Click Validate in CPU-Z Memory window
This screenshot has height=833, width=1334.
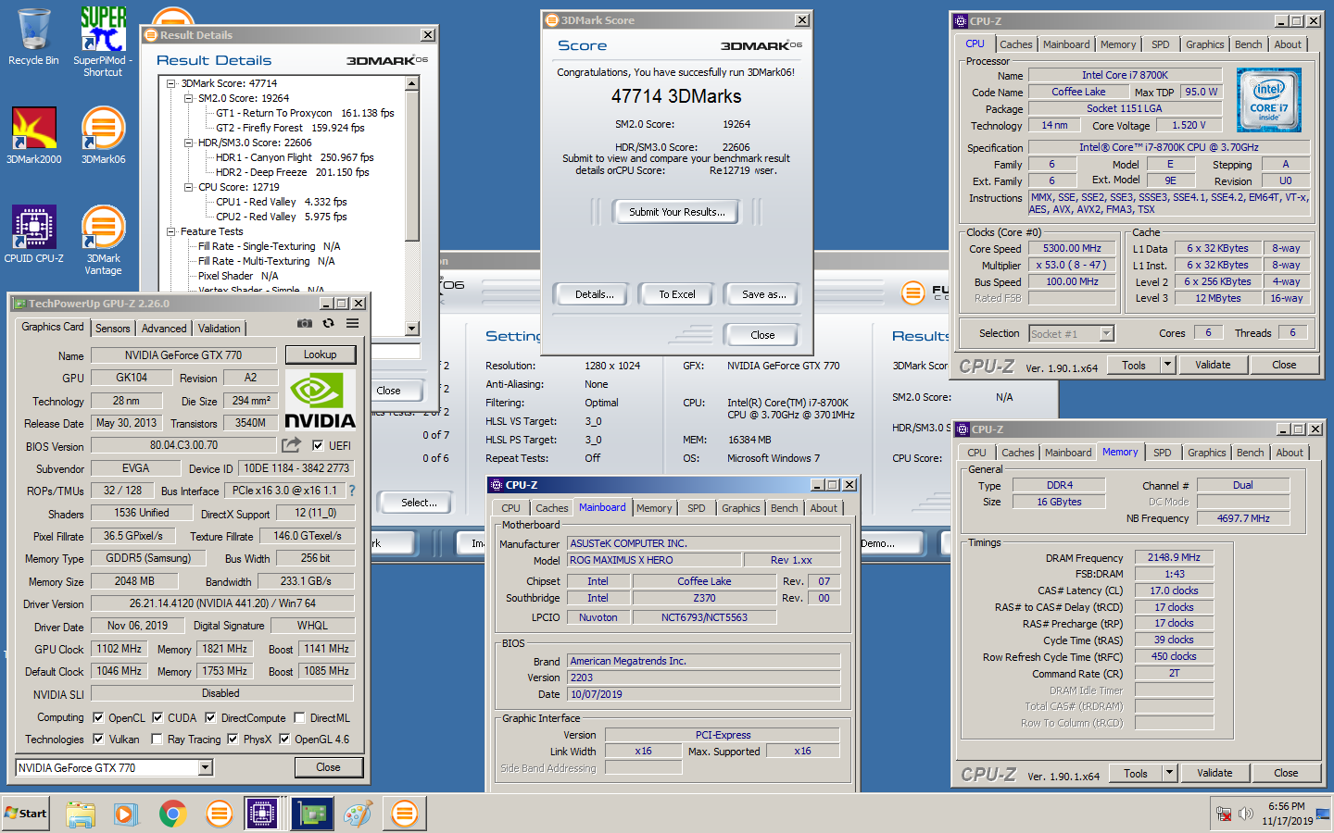[1214, 773]
